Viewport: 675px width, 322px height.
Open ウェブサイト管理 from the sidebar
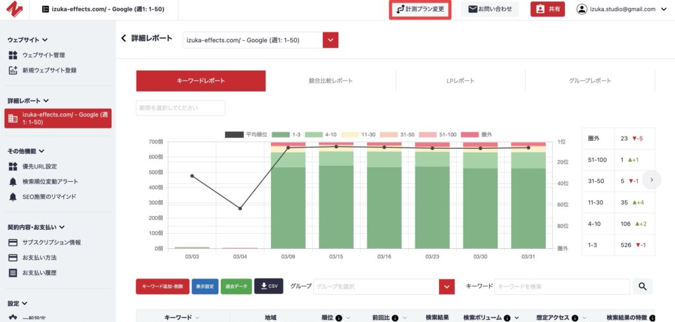tap(43, 55)
